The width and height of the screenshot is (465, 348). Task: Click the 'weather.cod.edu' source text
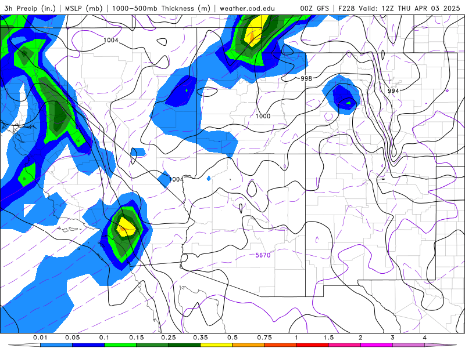point(247,8)
